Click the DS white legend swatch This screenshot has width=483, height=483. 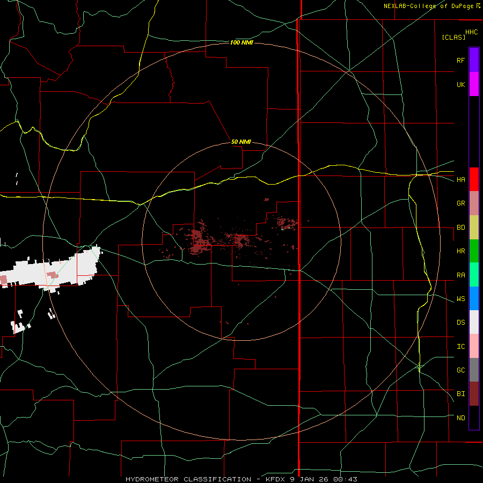tap(474, 322)
